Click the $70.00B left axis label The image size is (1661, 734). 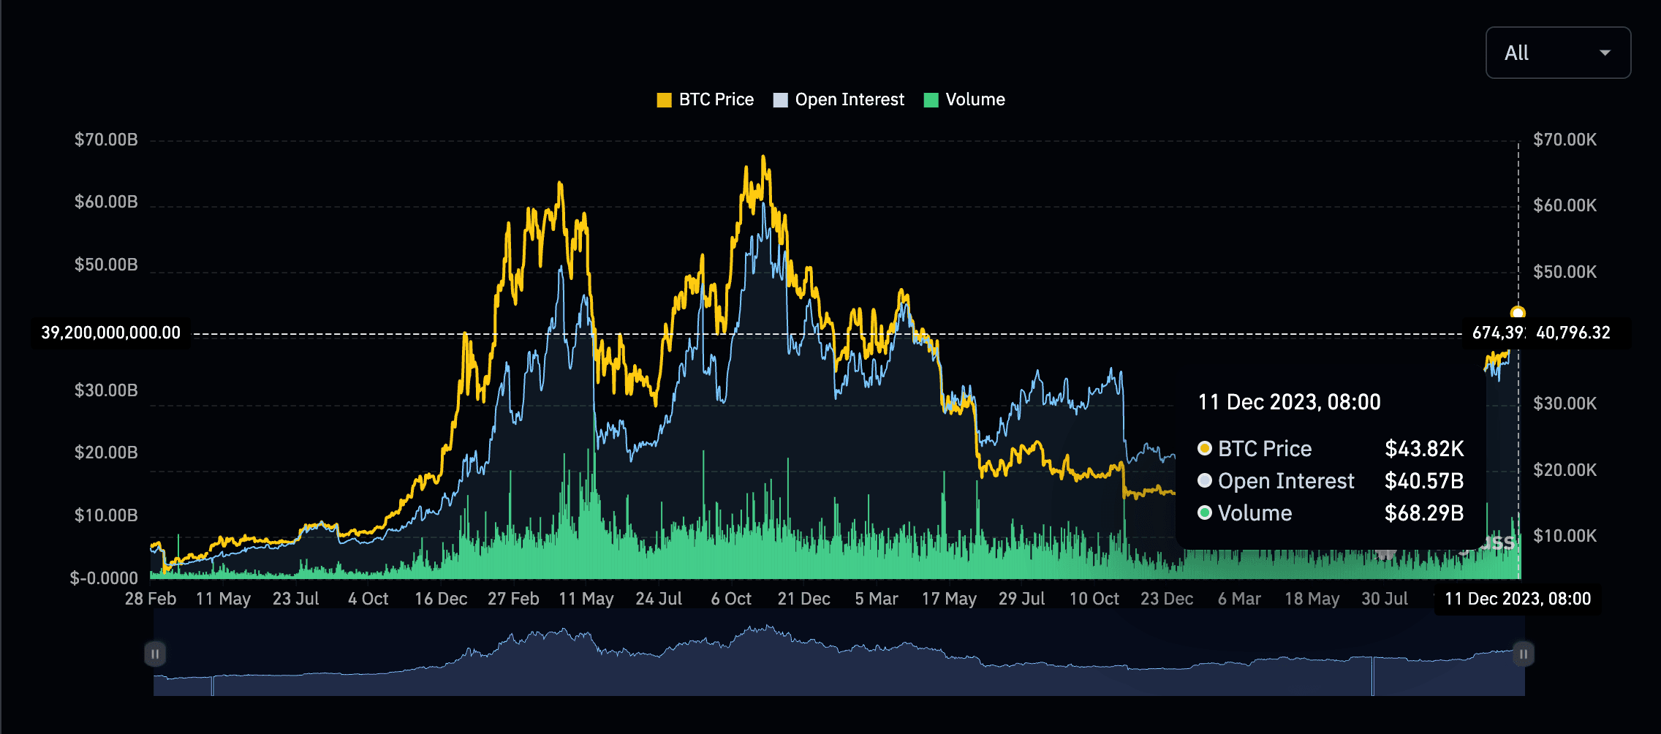[106, 140]
